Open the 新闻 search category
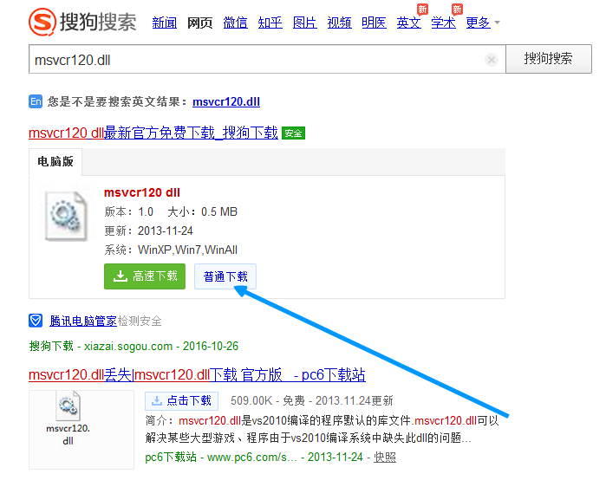This screenshot has height=487, width=606. [164, 23]
